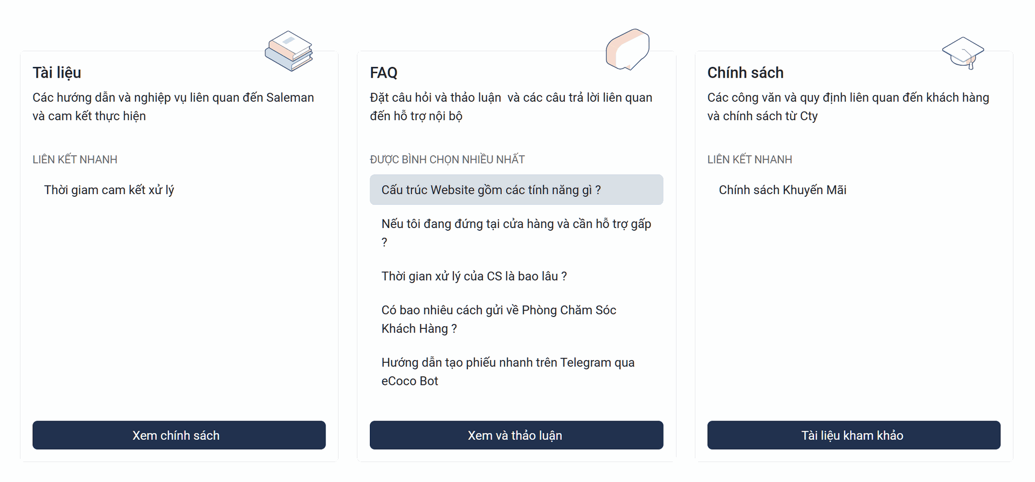The height and width of the screenshot is (482, 1035).
Task: Select the 'Chính sách' card heading
Action: click(x=745, y=73)
